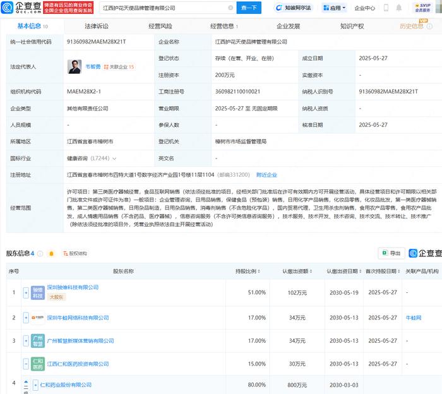Viewport: 442px width, 394px height.
Task: Switch to 基本信息 tab
Action: point(32,27)
